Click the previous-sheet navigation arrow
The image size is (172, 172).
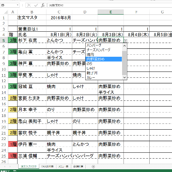5,166
